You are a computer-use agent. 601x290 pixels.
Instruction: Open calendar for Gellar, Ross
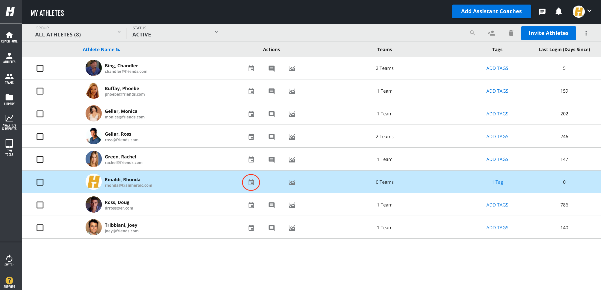251,137
